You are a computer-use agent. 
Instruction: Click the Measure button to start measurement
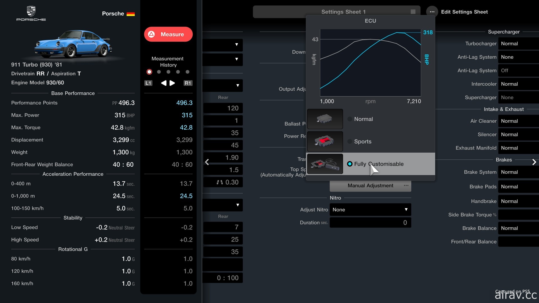click(x=168, y=34)
